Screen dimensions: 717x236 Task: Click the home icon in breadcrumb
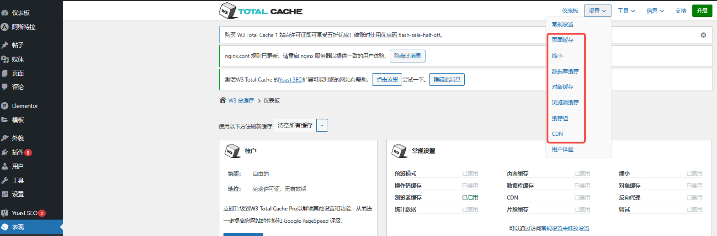(223, 100)
